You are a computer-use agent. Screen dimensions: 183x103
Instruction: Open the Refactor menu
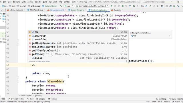38,2
